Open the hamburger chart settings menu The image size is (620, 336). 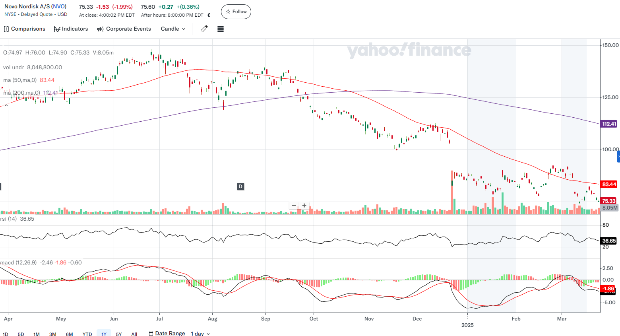[221, 29]
